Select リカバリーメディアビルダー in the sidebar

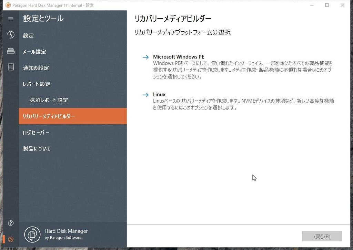(x=73, y=116)
